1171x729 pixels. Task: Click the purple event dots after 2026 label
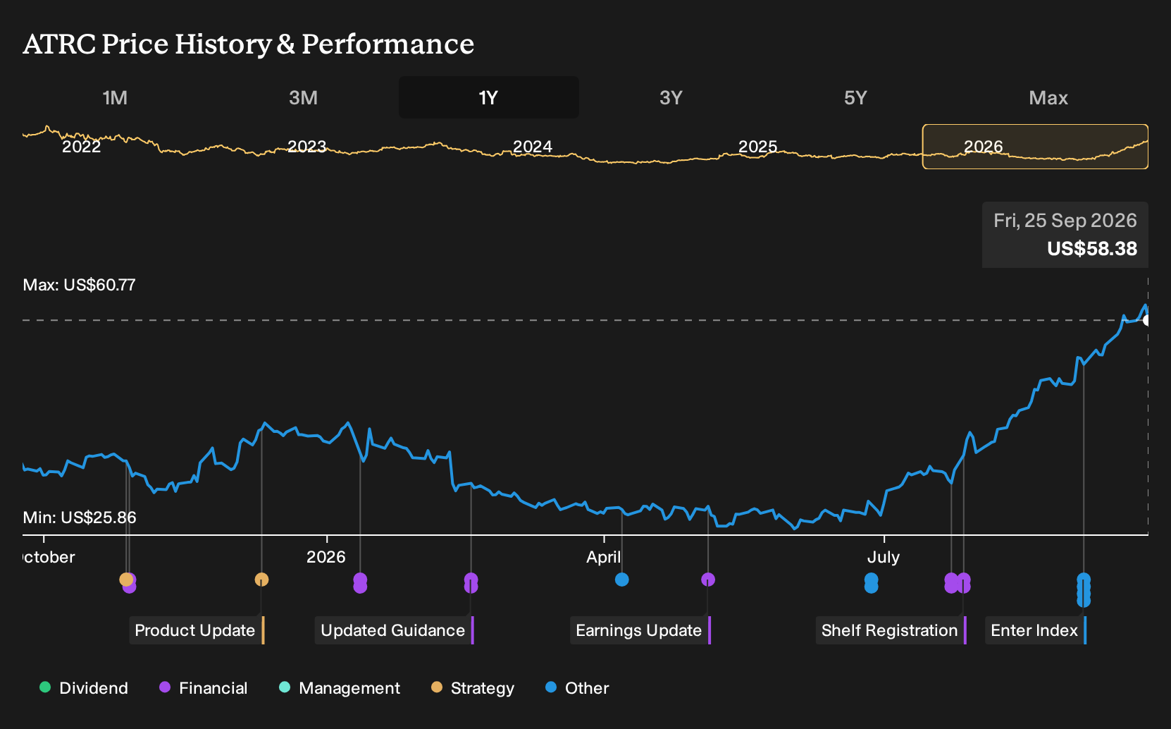[x=360, y=583]
